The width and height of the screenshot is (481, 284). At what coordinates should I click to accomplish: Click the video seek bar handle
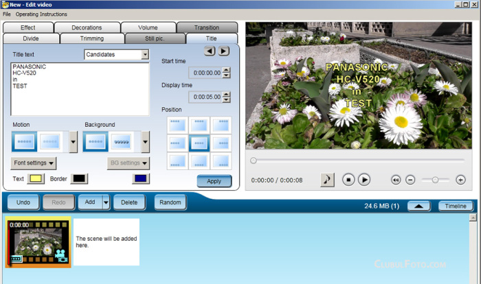(x=254, y=161)
